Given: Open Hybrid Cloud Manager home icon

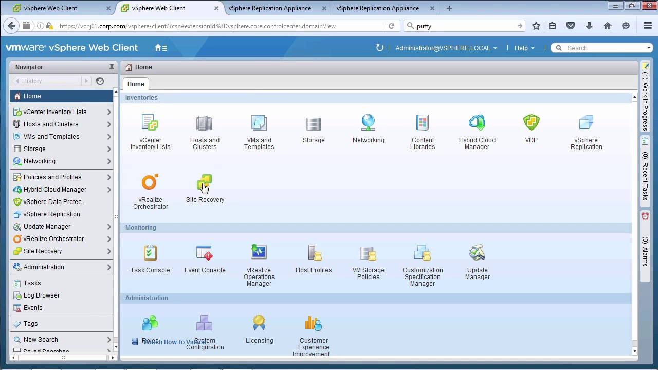Looking at the screenshot, I should tap(477, 123).
